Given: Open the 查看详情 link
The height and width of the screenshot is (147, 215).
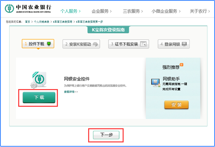Looking at the screenshot, I should (x=71, y=92).
